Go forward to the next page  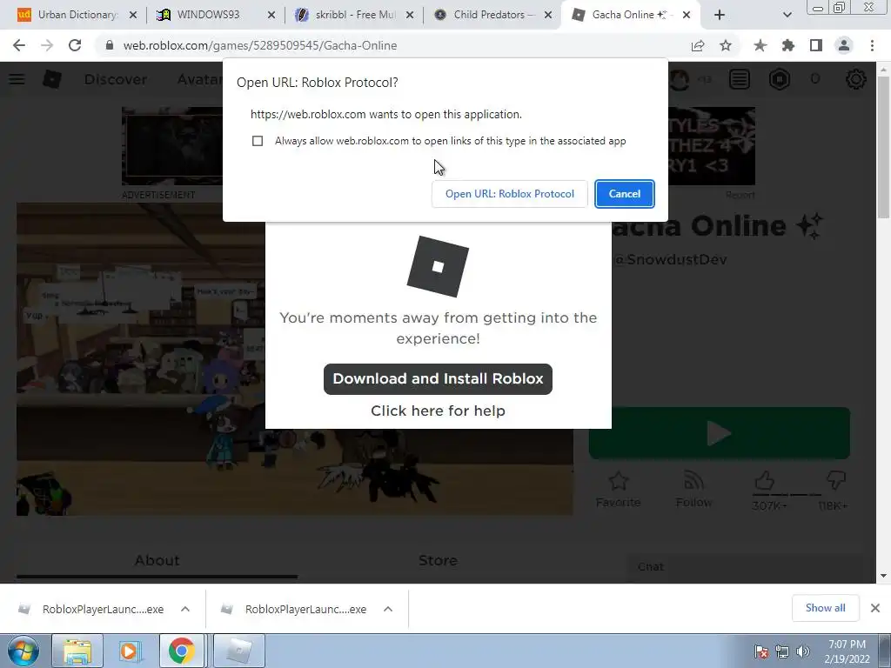coord(47,45)
